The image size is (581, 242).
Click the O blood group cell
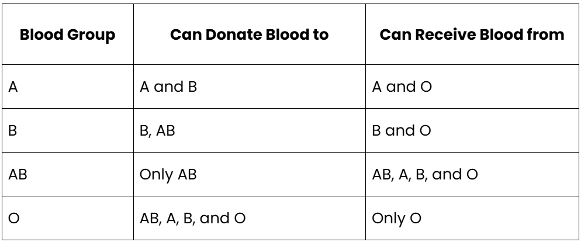click(67, 218)
